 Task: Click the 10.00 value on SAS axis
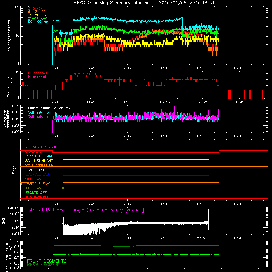pos(15,214)
